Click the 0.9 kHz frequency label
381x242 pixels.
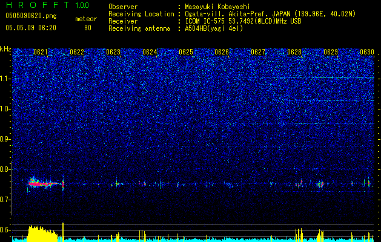[x=5, y=139]
